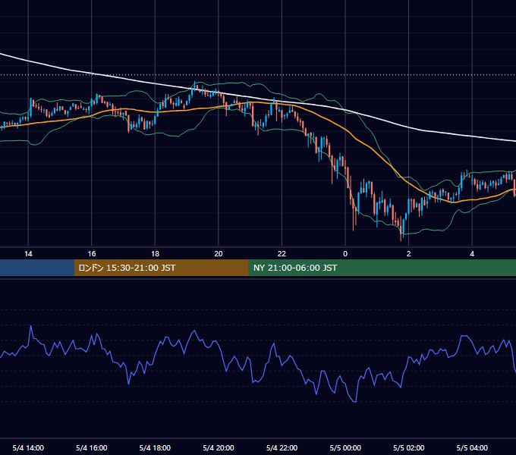The width and height of the screenshot is (516, 455).
Task: Click the 5/4 14:00 time label
Action: (28, 447)
